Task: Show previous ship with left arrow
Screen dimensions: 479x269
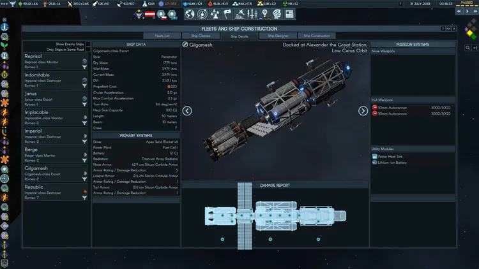Action: pyautogui.click(x=187, y=111)
